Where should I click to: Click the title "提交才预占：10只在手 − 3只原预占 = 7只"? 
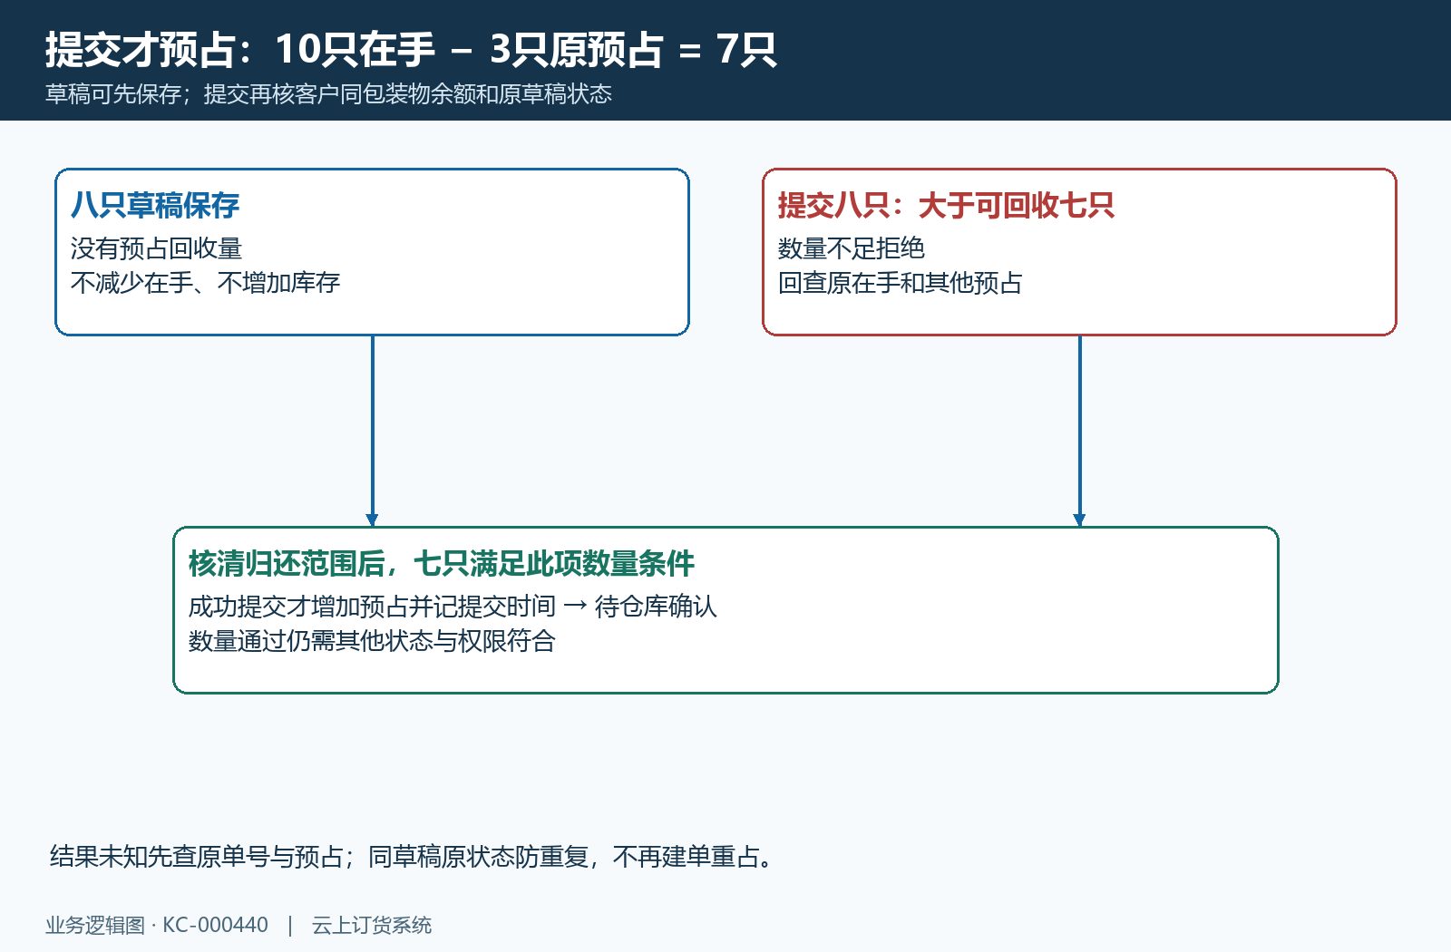(x=411, y=49)
